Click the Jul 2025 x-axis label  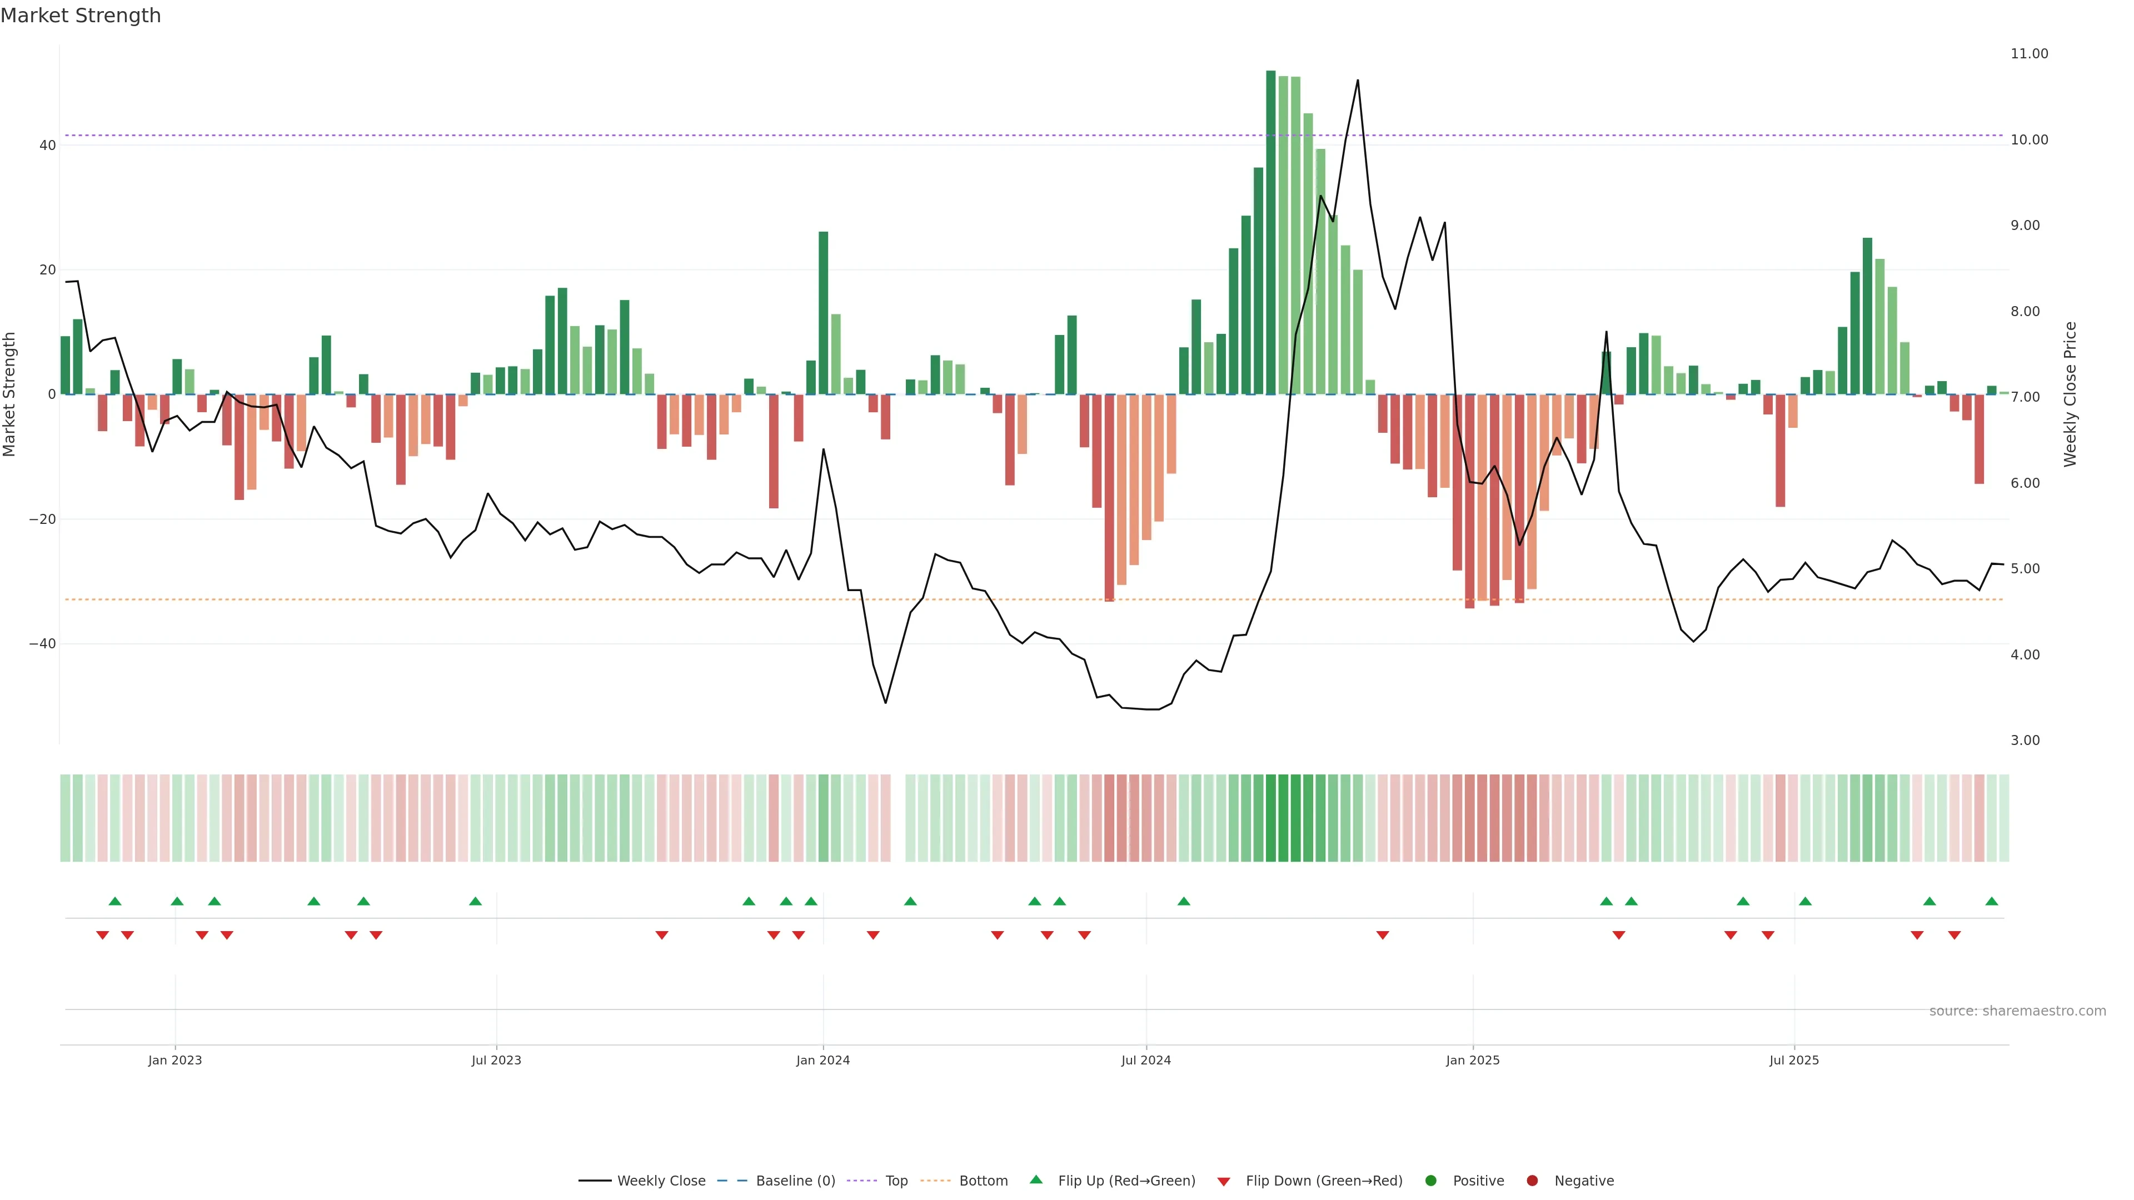1793,1060
